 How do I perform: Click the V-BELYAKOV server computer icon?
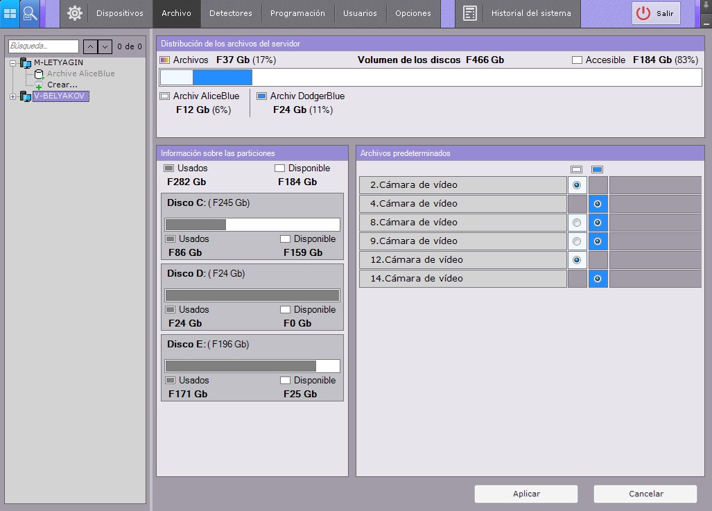click(x=26, y=96)
